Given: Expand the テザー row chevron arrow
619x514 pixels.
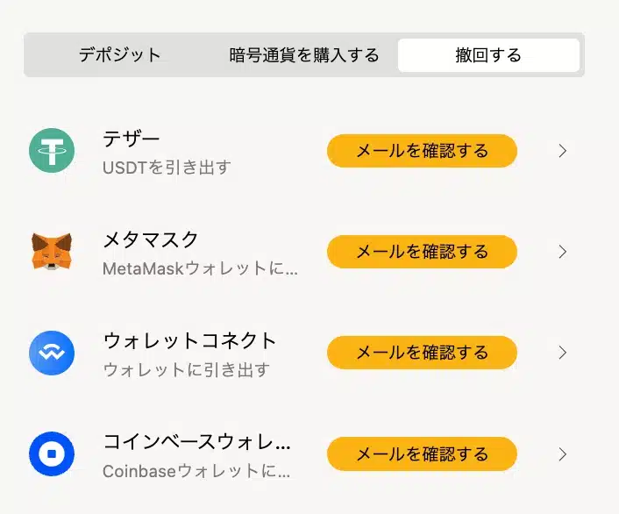Looking at the screenshot, I should point(563,151).
